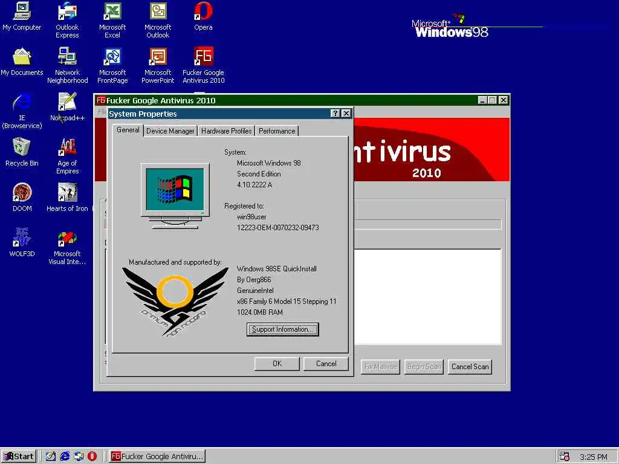Click Opera quick launch icon in taskbar
The image size is (619, 464).
coord(92,456)
